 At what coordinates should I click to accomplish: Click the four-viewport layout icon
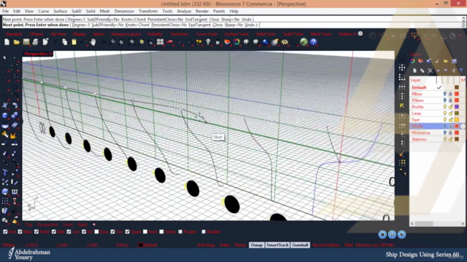point(161,42)
